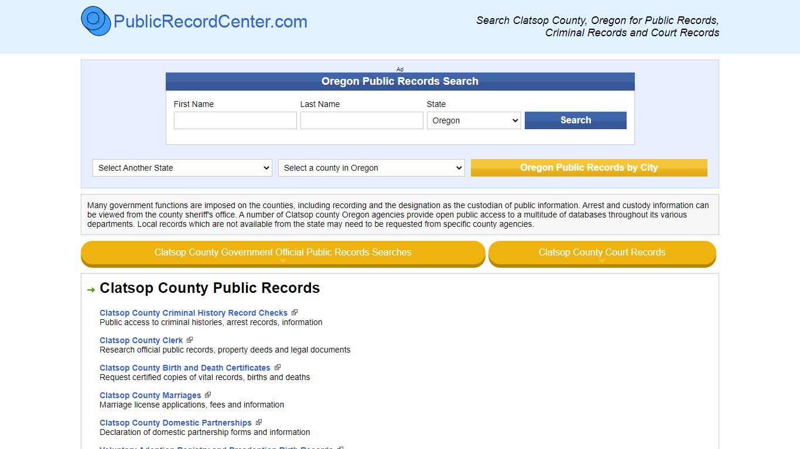Click the small Ad label above search box
The width and height of the screenshot is (800, 449).
pos(400,69)
